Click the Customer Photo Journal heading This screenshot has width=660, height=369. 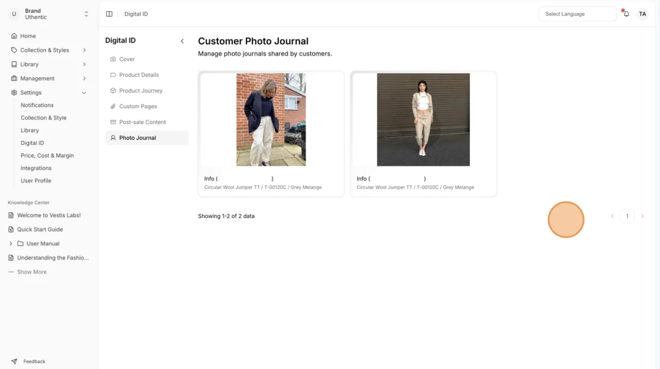coord(253,41)
